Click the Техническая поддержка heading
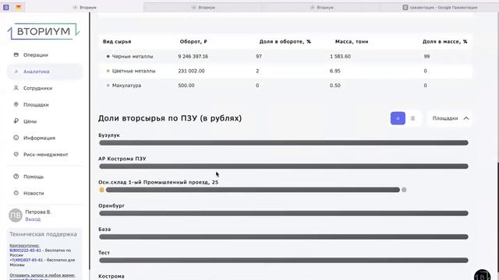The height and width of the screenshot is (280, 499). pos(44,234)
